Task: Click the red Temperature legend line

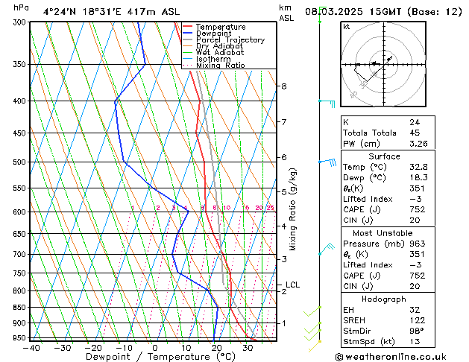Action: click(188, 27)
